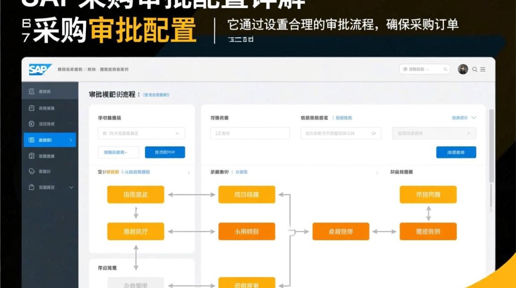This screenshot has width=516, height=288.
Task: Open the package box icon in the sidebar
Action: point(31,156)
